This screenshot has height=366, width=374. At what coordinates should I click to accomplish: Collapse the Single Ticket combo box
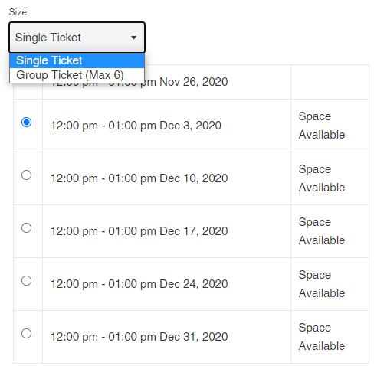pos(77,38)
